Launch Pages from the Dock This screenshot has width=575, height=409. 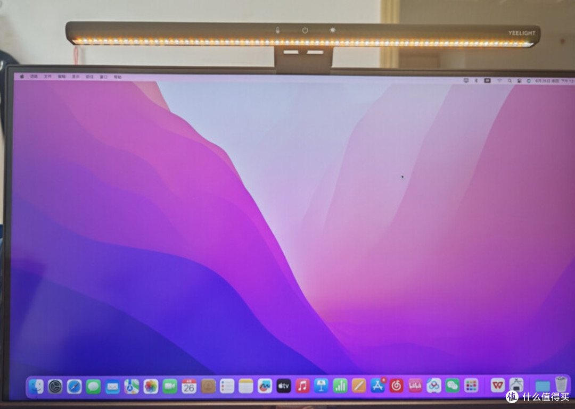pyautogui.click(x=359, y=386)
